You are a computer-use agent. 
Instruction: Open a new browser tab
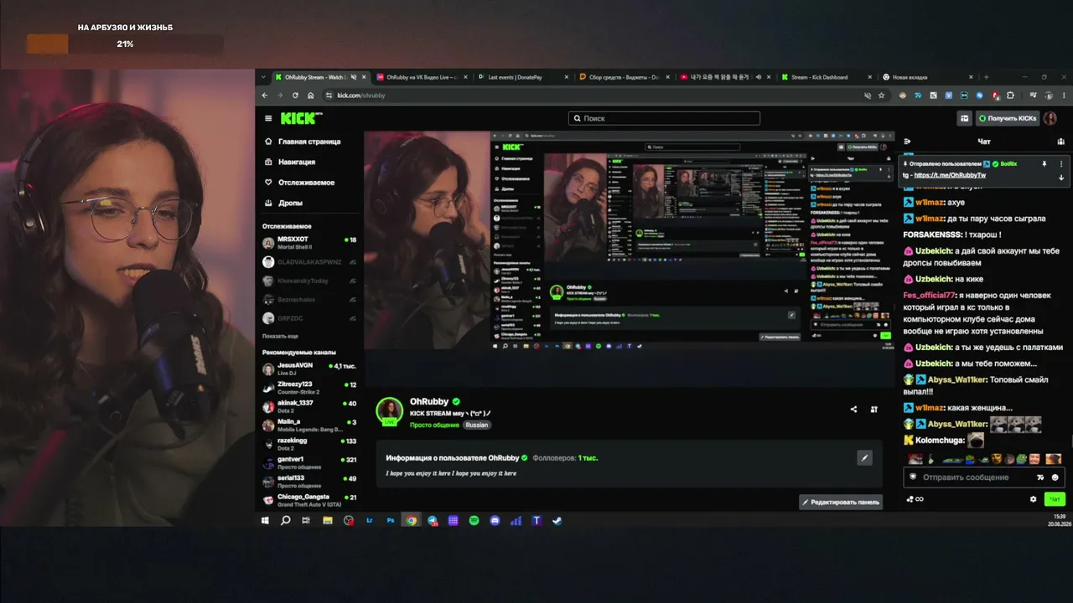coord(986,77)
